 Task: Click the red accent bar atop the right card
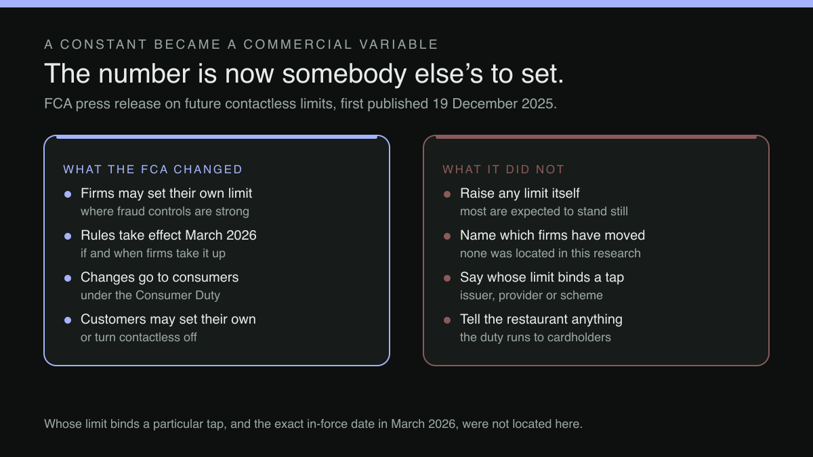pos(596,137)
